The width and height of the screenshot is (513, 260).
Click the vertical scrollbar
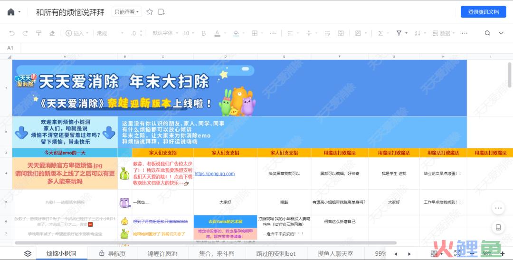pyautogui.click(x=509, y=75)
